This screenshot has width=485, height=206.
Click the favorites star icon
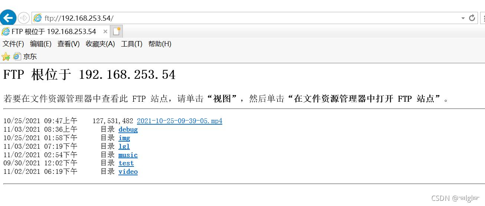coord(6,57)
